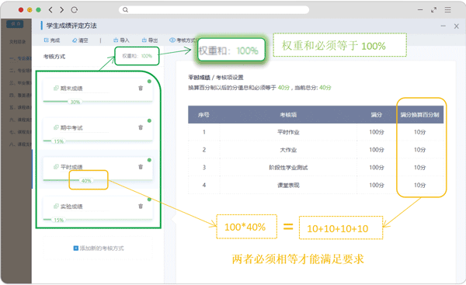Screen dimensions: 466x285
Task: Click the 导入 (import) toolbar icon
Action: click(116, 40)
